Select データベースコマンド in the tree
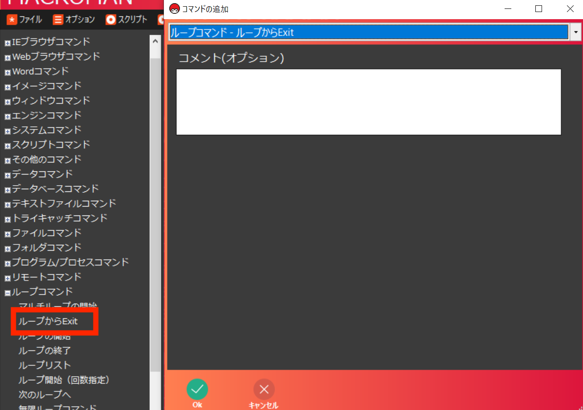Viewport: 583px width, 410px height. tap(55, 189)
